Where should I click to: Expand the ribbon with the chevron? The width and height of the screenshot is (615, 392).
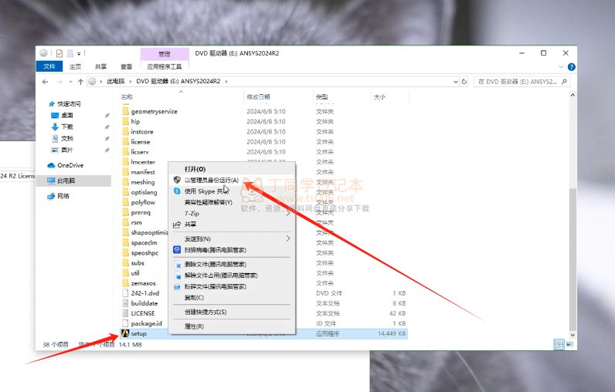point(561,67)
